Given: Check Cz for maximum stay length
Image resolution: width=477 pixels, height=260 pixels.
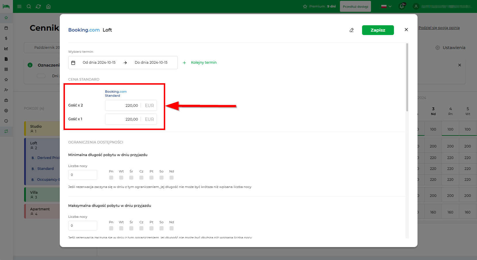Looking at the screenshot, I should tap(141, 228).
